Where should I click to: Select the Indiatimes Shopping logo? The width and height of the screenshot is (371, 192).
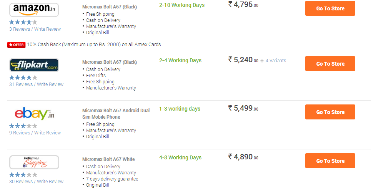click(34, 162)
